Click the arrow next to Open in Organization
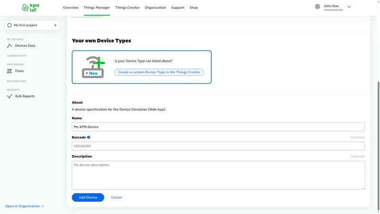 tap(43, 206)
